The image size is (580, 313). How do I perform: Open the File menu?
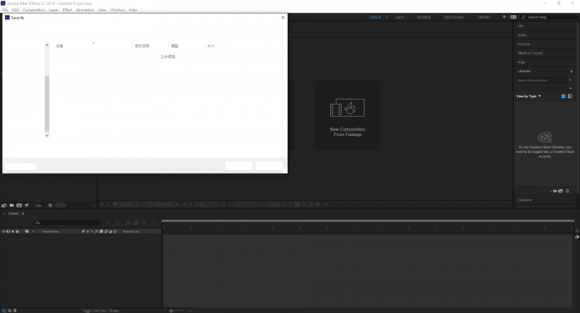click(x=5, y=10)
